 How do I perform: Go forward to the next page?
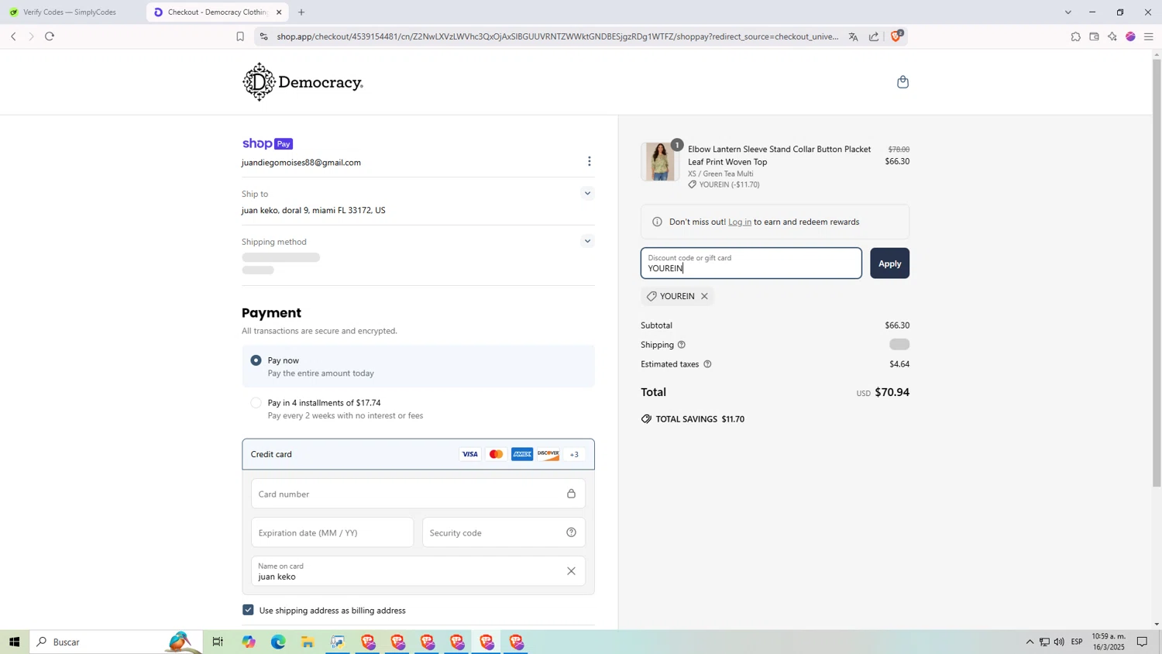[31, 36]
